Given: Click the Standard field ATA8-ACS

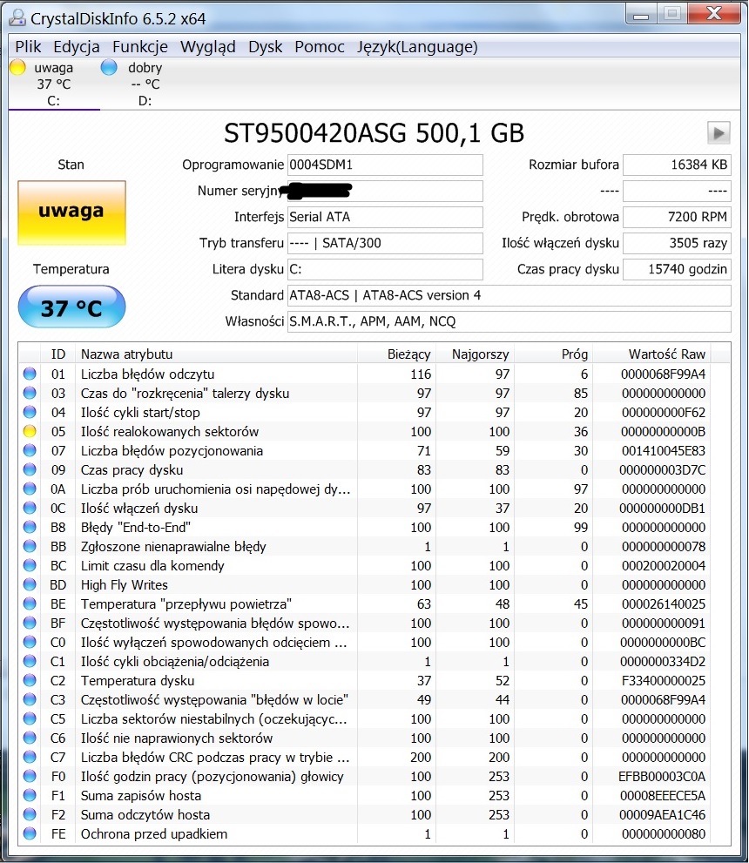Looking at the screenshot, I should click(509, 295).
